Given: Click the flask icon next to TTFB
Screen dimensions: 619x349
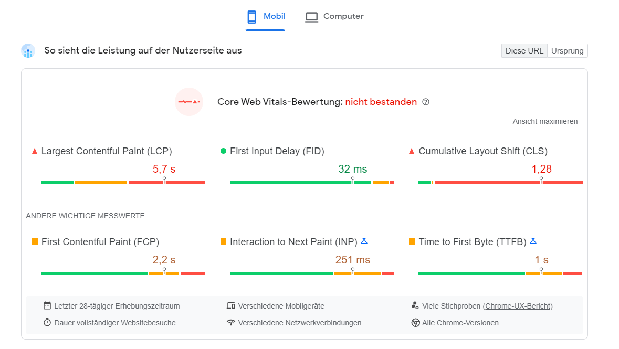Looking at the screenshot, I should [533, 241].
